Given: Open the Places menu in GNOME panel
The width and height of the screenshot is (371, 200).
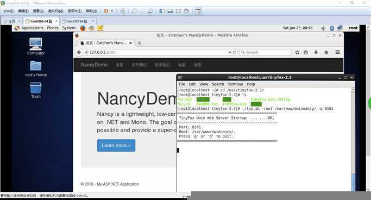Looking at the screenshot, I should point(53,28).
